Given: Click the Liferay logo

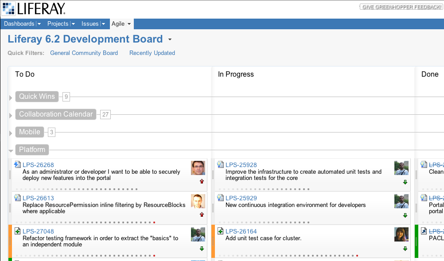Looking at the screenshot, I should (34, 8).
